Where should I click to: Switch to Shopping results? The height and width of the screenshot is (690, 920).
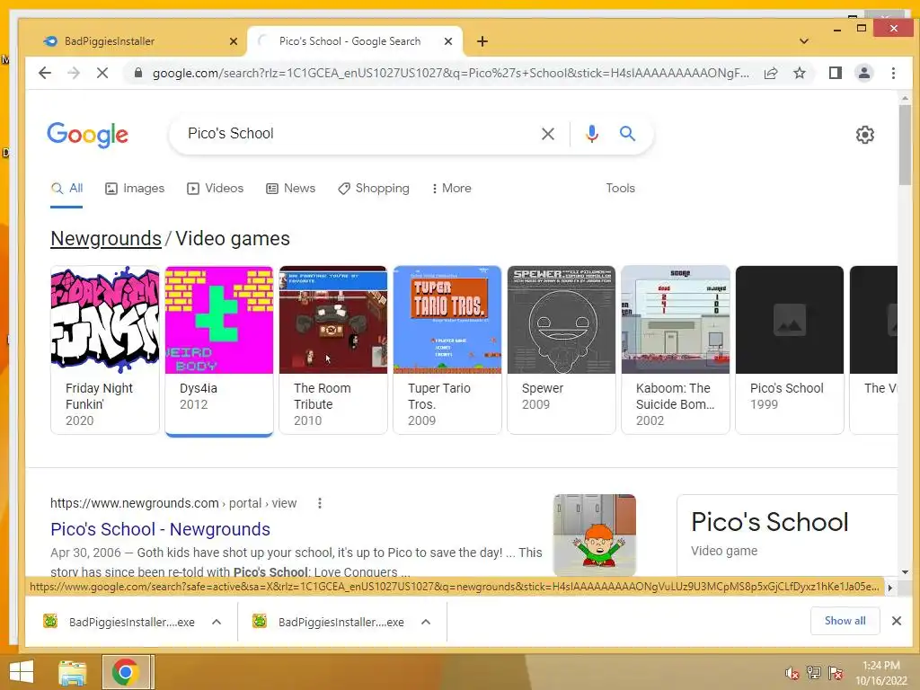[374, 189]
